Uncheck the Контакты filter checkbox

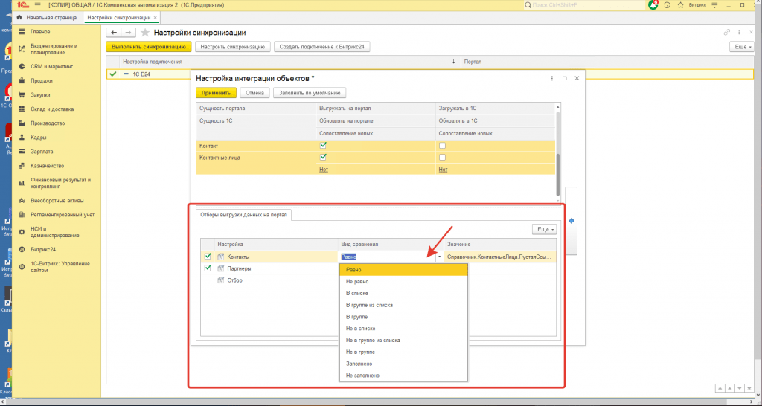208,257
